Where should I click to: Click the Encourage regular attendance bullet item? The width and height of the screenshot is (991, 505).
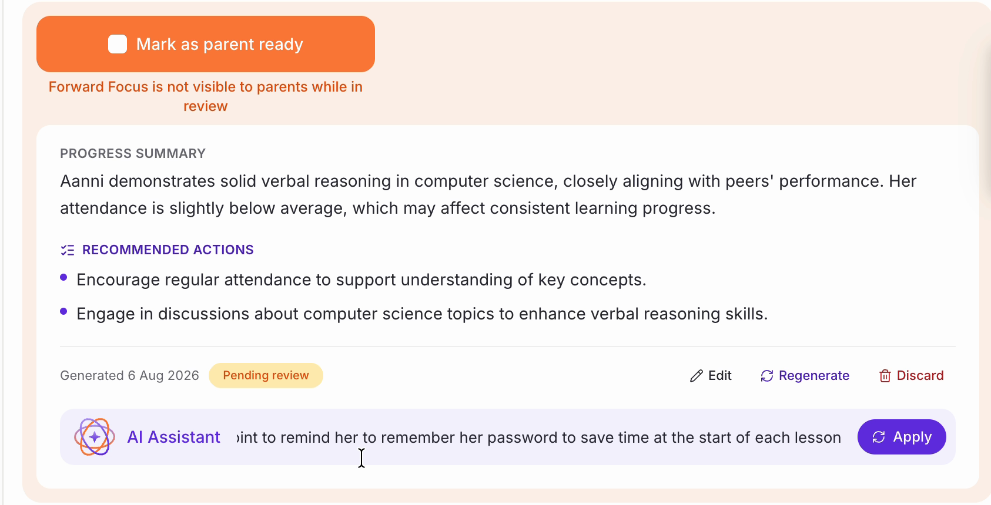(361, 280)
